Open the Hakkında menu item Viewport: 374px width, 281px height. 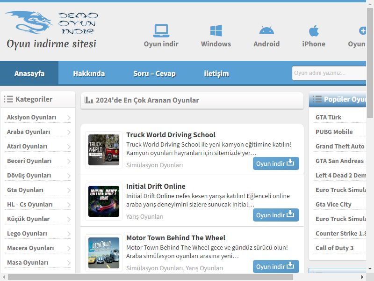tap(89, 74)
